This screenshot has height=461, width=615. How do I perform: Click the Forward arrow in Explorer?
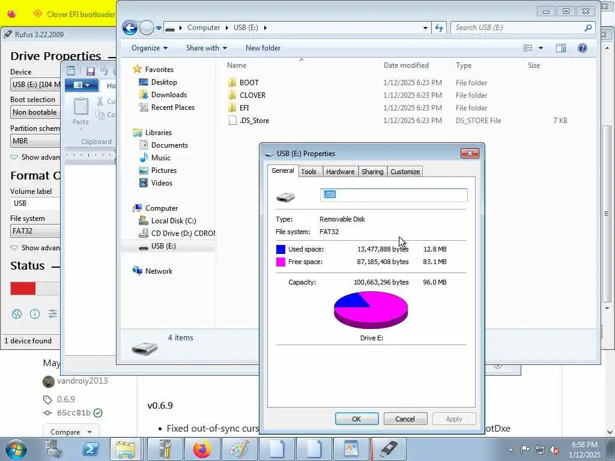147,28
